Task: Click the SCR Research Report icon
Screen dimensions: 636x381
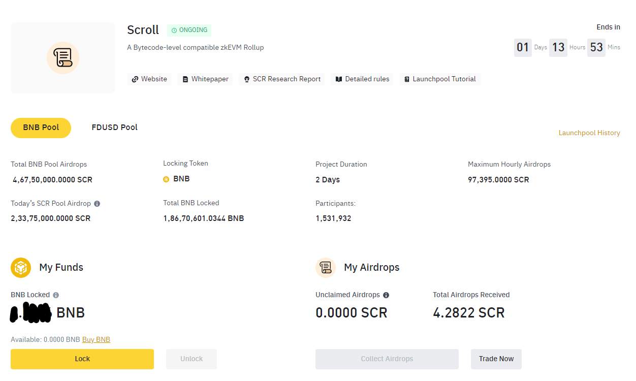Action: 247,79
